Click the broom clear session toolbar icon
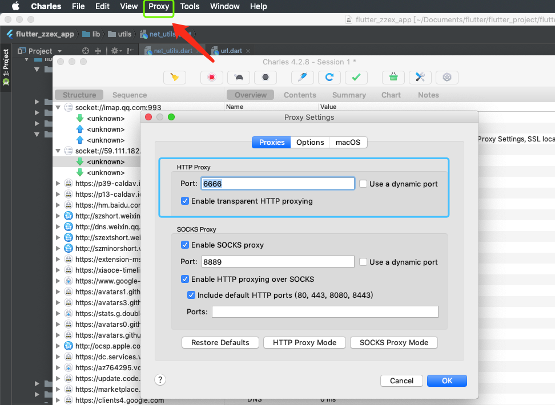555x405 pixels. point(175,77)
